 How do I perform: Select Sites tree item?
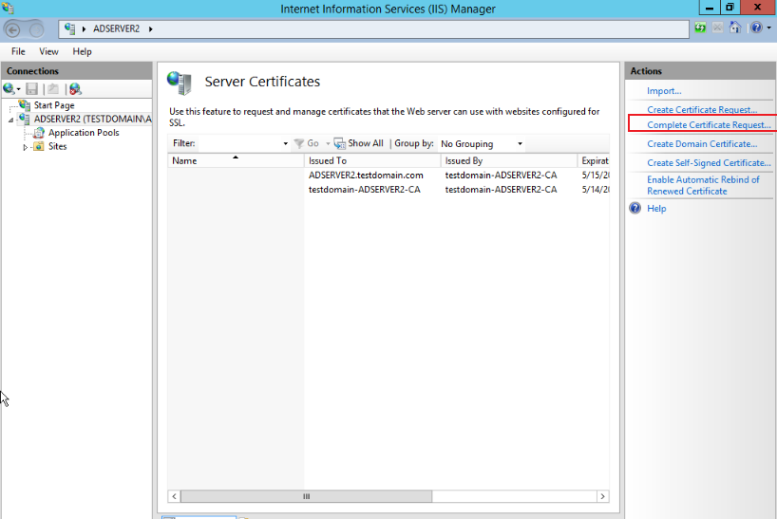[x=58, y=146]
